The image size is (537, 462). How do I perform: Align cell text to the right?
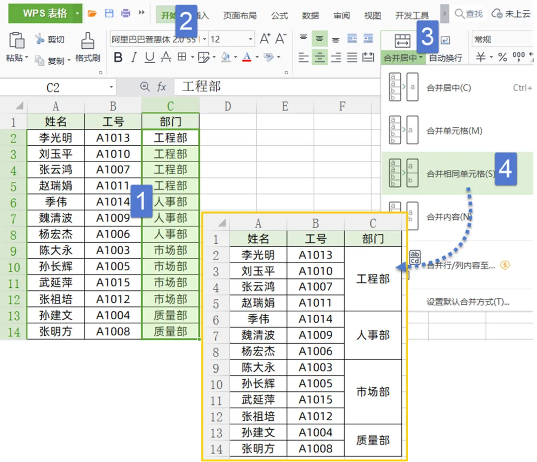[x=336, y=57]
